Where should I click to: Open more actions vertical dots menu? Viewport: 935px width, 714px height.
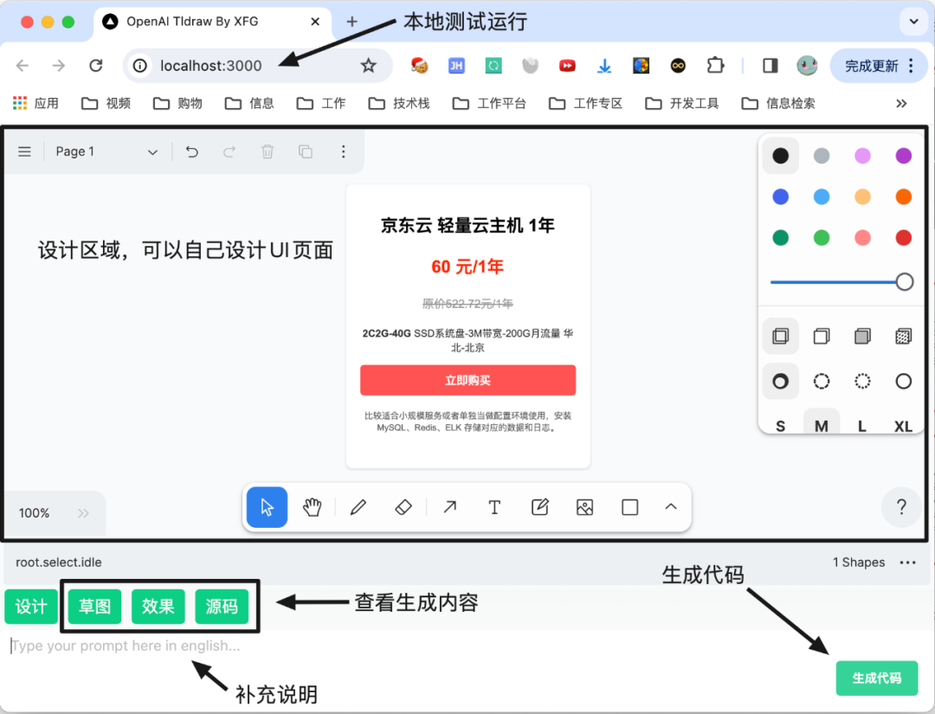coord(344,151)
